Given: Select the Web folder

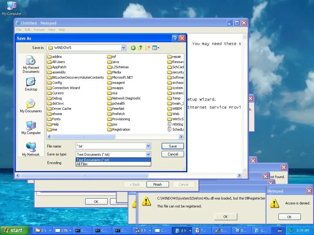Looking at the screenshot, I should pyautogui.click(x=174, y=114).
